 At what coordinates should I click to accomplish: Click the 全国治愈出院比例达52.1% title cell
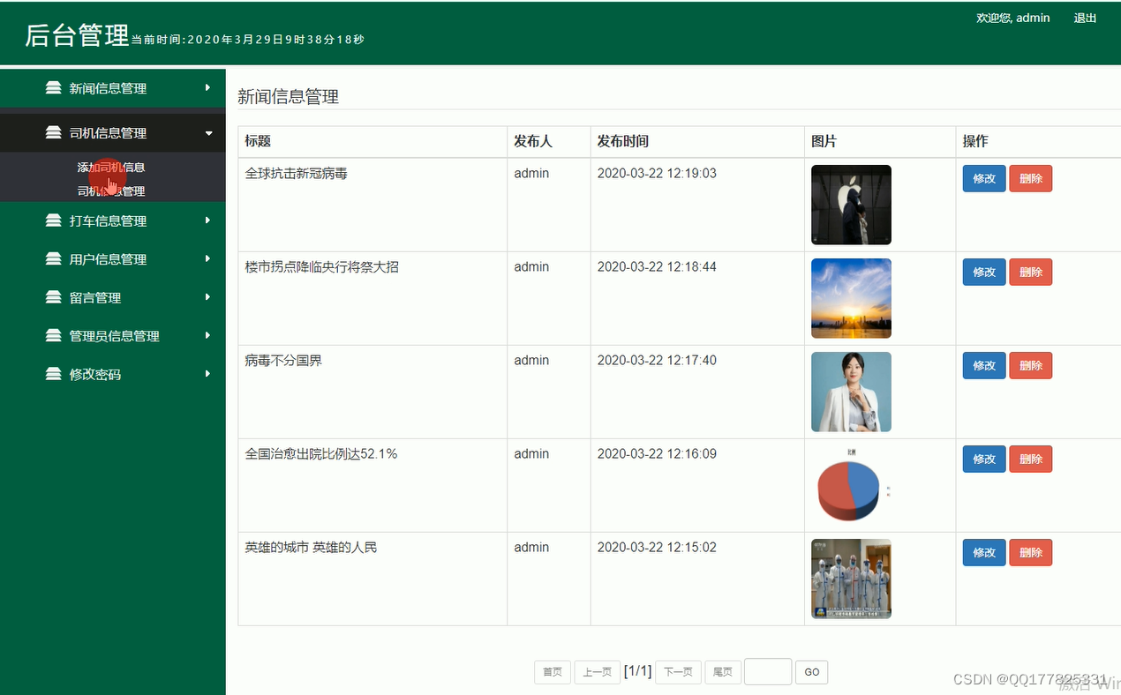coord(372,485)
